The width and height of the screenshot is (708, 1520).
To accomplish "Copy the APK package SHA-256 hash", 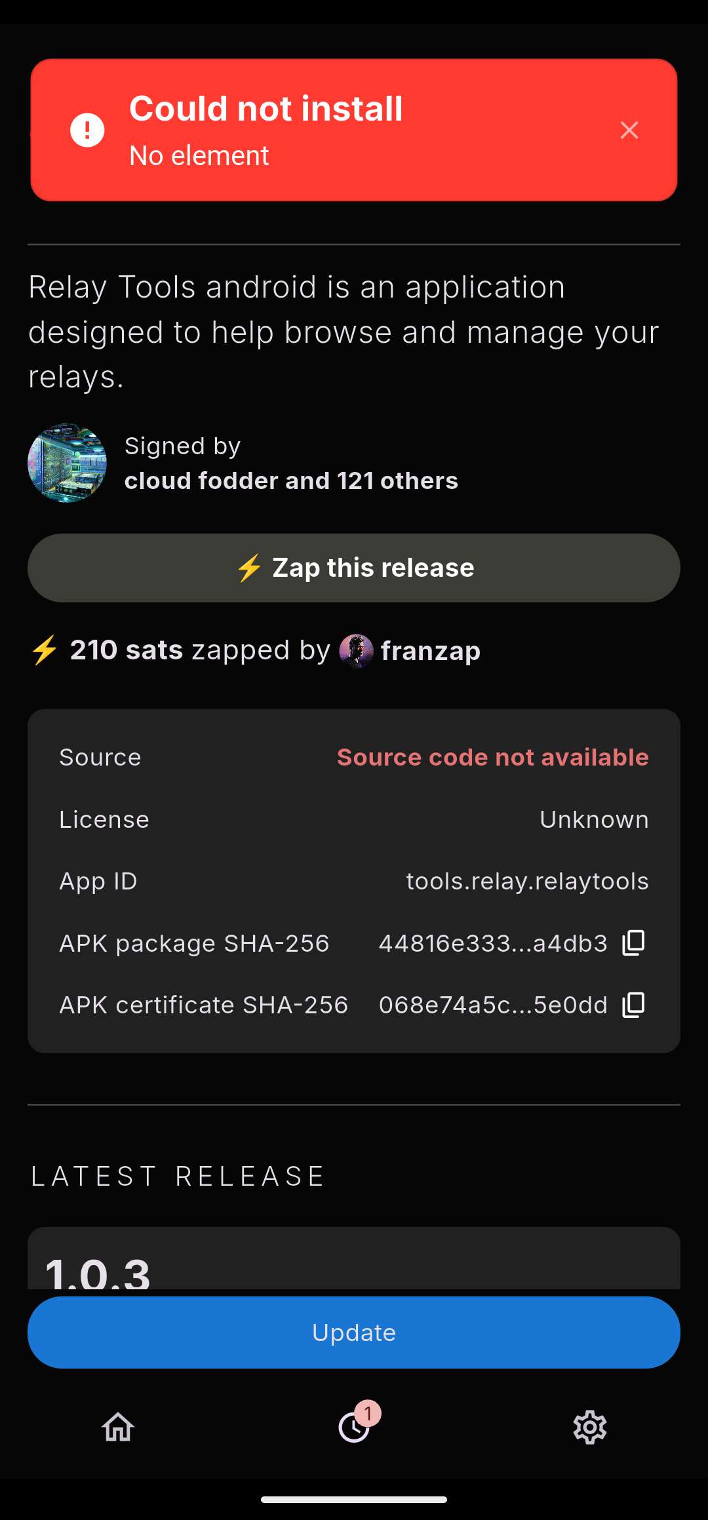I will pos(633,943).
